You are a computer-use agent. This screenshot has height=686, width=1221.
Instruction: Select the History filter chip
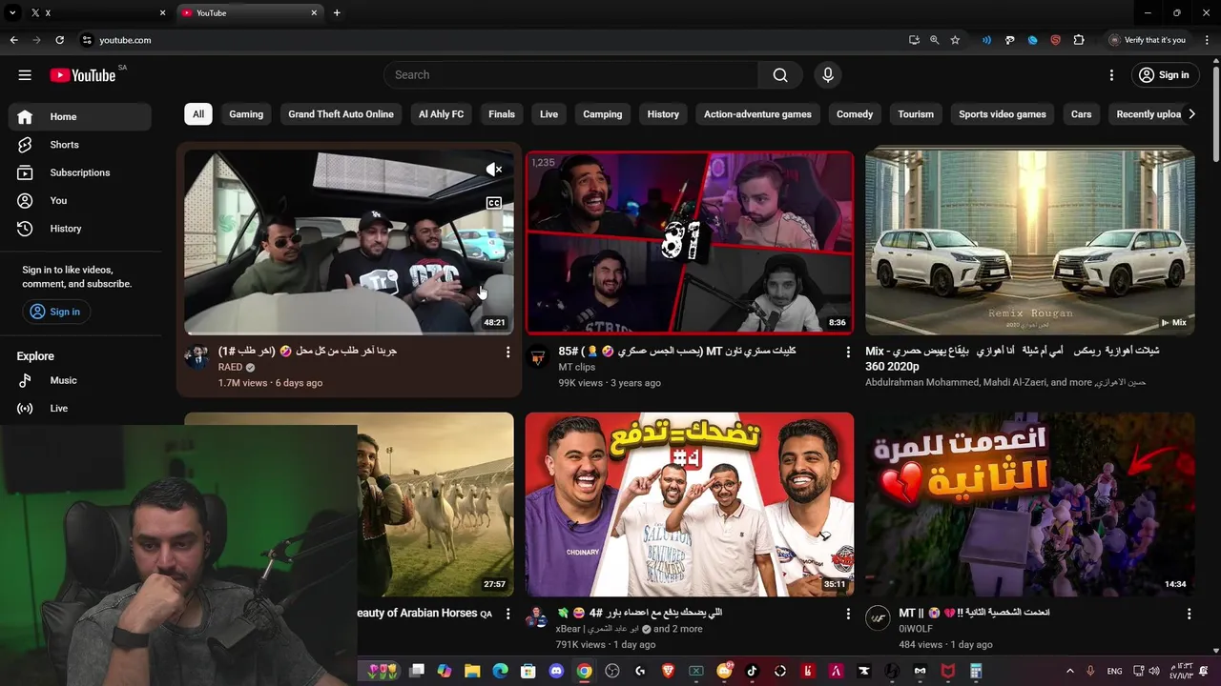[663, 114]
